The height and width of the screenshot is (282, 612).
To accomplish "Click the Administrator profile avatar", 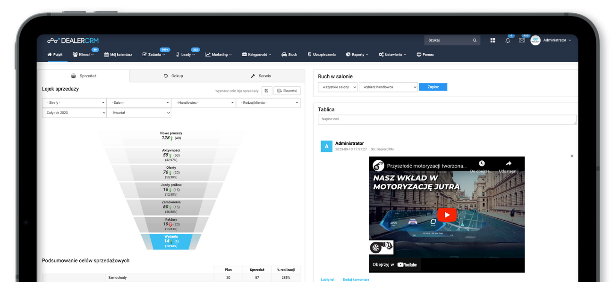I will [535, 41].
